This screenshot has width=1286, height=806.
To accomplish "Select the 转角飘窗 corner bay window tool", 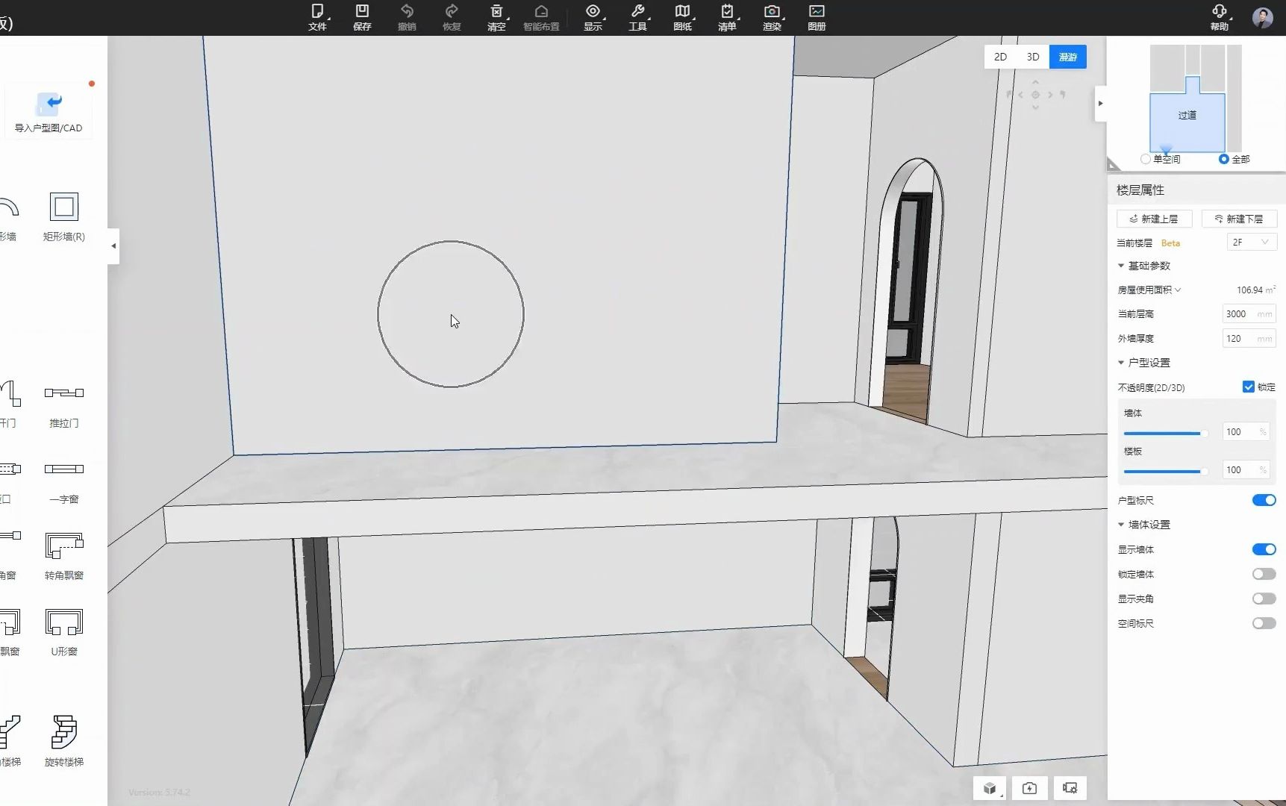I will pyautogui.click(x=63, y=555).
